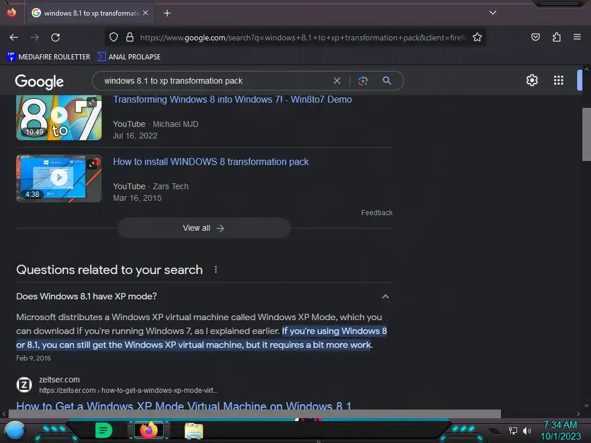Viewport: 591px width, 443px height.
Task: Select the windows 8.1 to xp transformation tab
Action: [91, 13]
